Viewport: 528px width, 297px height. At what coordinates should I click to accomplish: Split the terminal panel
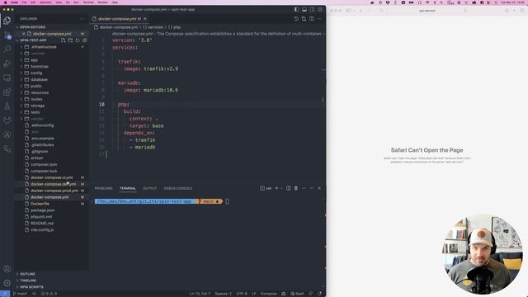pos(289,188)
